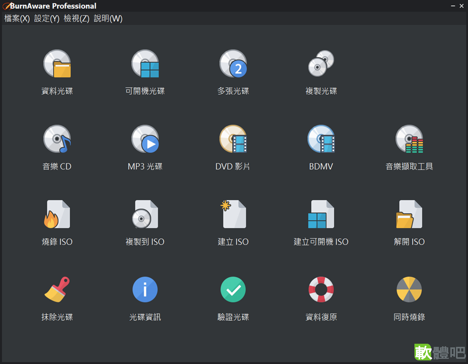Select the 複製到 ISO icon
This screenshot has height=364, width=468.
coord(145,214)
